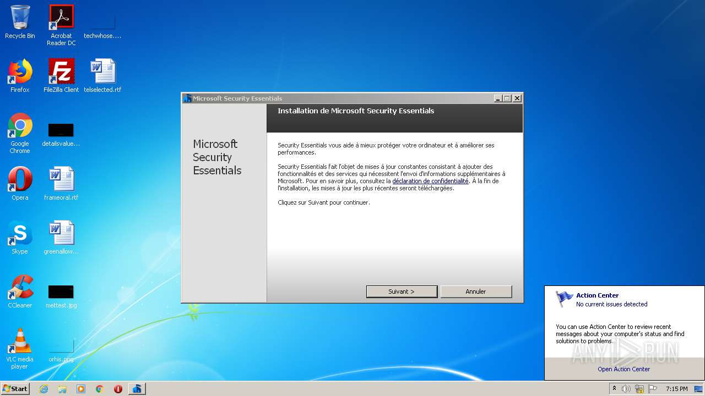Select the techwhose desktop file
The height and width of the screenshot is (396, 705).
point(102,25)
